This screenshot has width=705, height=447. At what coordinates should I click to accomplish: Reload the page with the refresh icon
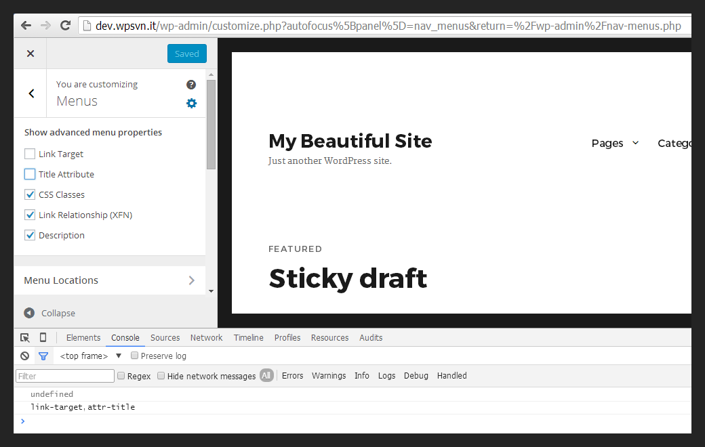[x=66, y=26]
